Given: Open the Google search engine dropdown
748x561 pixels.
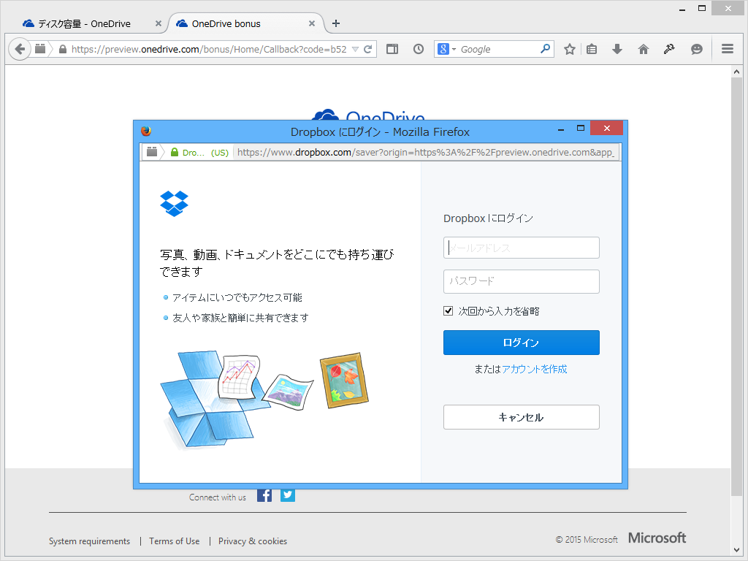Looking at the screenshot, I should point(446,48).
